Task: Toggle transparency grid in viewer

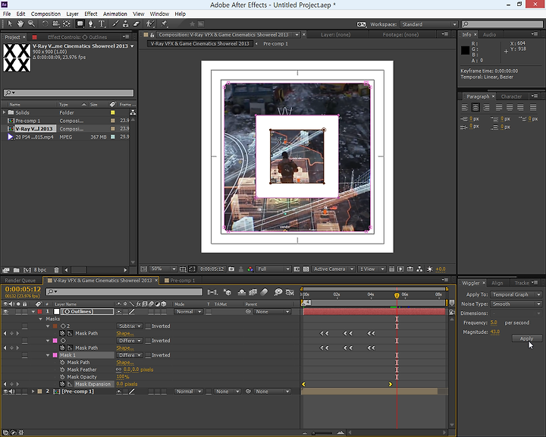Action: coord(306,269)
